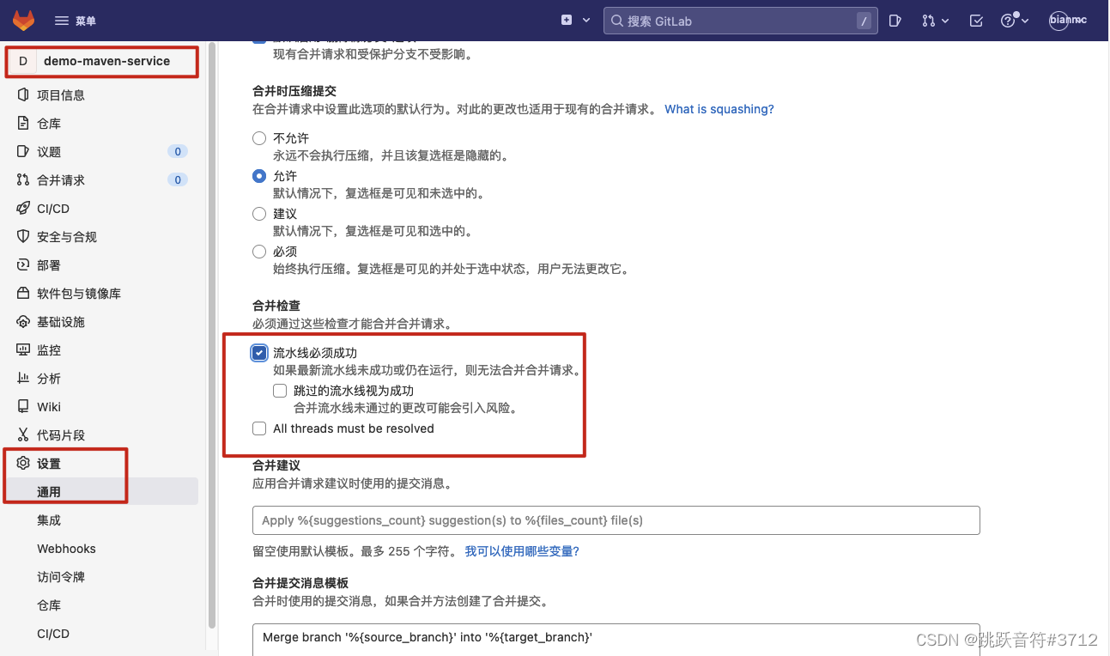Click the 设置 gear icon
Viewport: 1110px width, 656px height.
23,463
